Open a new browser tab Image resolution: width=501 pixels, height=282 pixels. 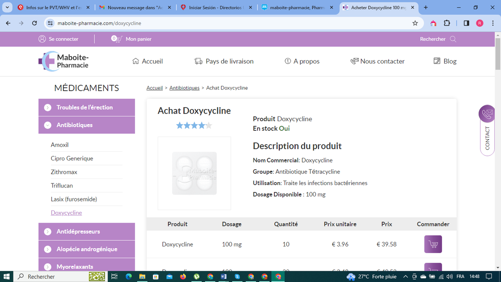point(425,8)
